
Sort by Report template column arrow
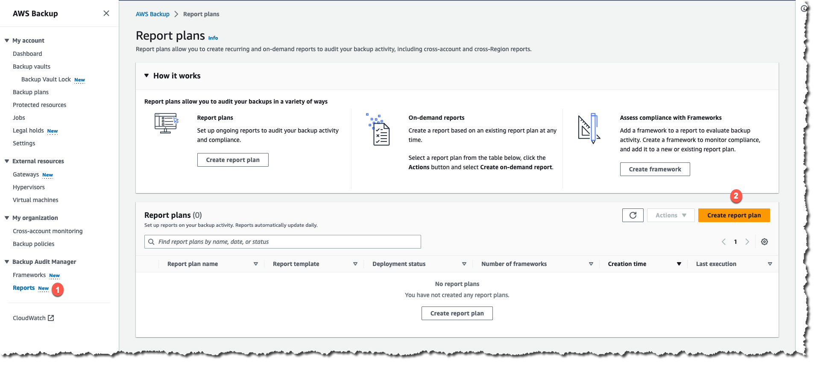[x=355, y=264]
